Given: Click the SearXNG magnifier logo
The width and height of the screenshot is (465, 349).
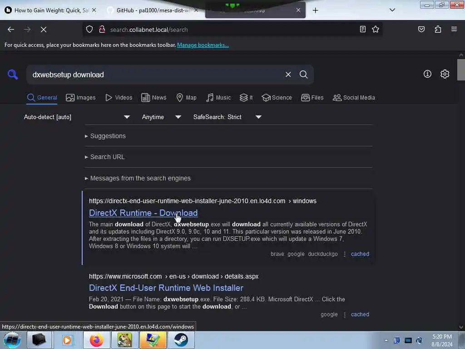Looking at the screenshot, I should tap(13, 75).
